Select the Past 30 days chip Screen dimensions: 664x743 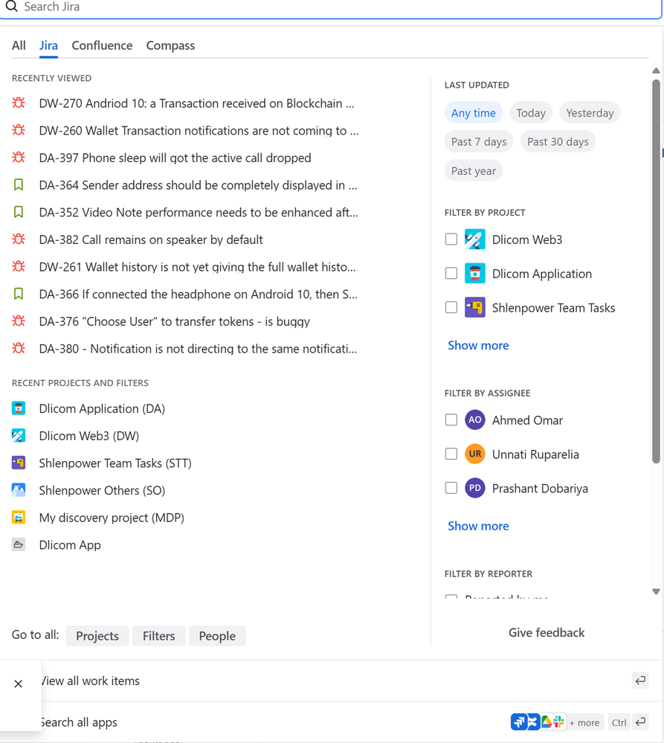(558, 141)
